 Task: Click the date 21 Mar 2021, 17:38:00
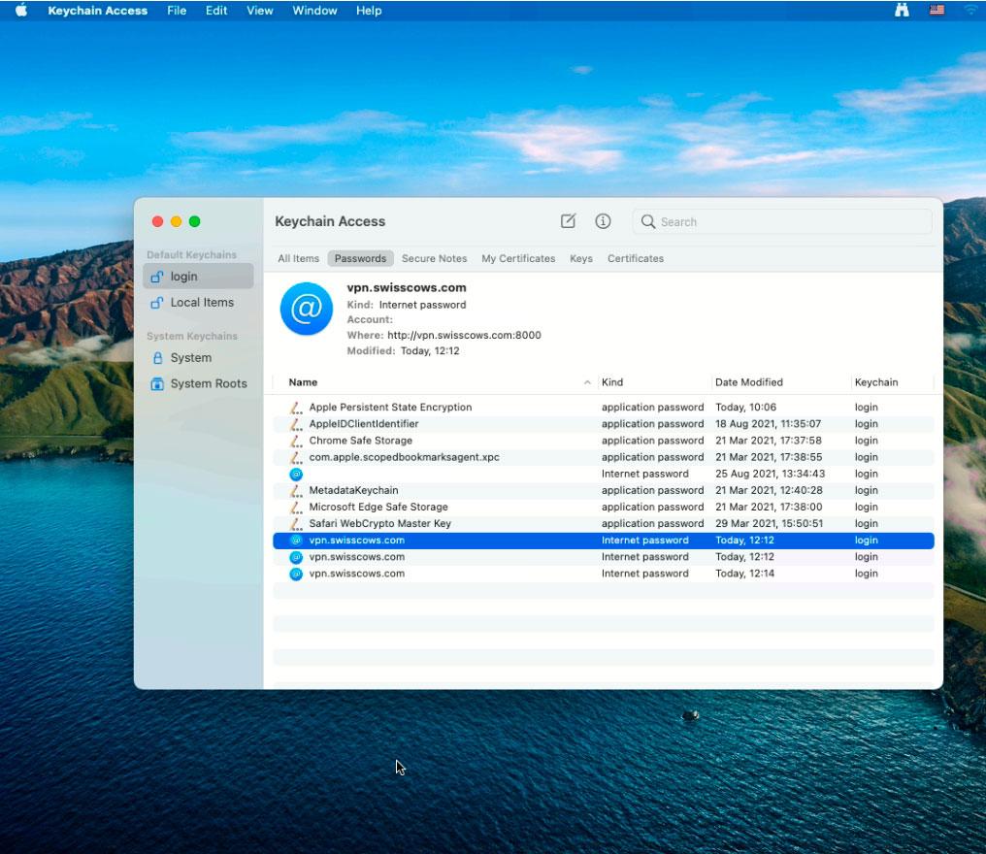(769, 507)
